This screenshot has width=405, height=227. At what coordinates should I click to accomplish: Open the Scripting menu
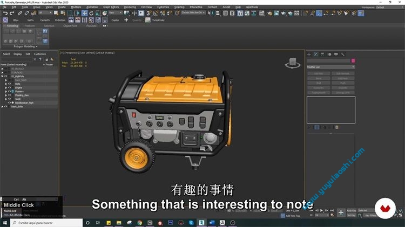[x=179, y=7]
